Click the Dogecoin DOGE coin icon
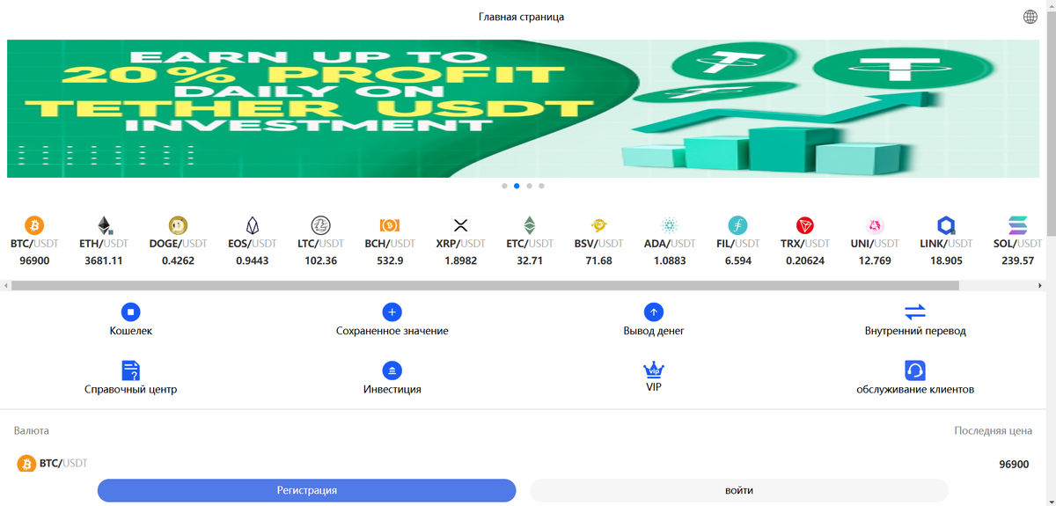1056x506 pixels. pyautogui.click(x=179, y=225)
